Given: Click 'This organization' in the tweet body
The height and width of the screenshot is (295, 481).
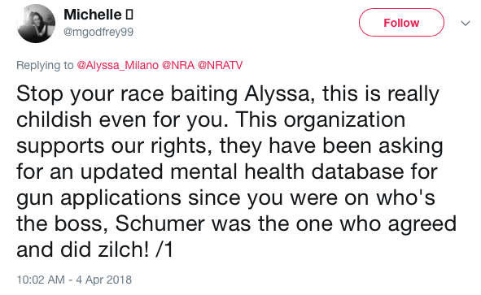Looking at the screenshot, I should 320,119.
